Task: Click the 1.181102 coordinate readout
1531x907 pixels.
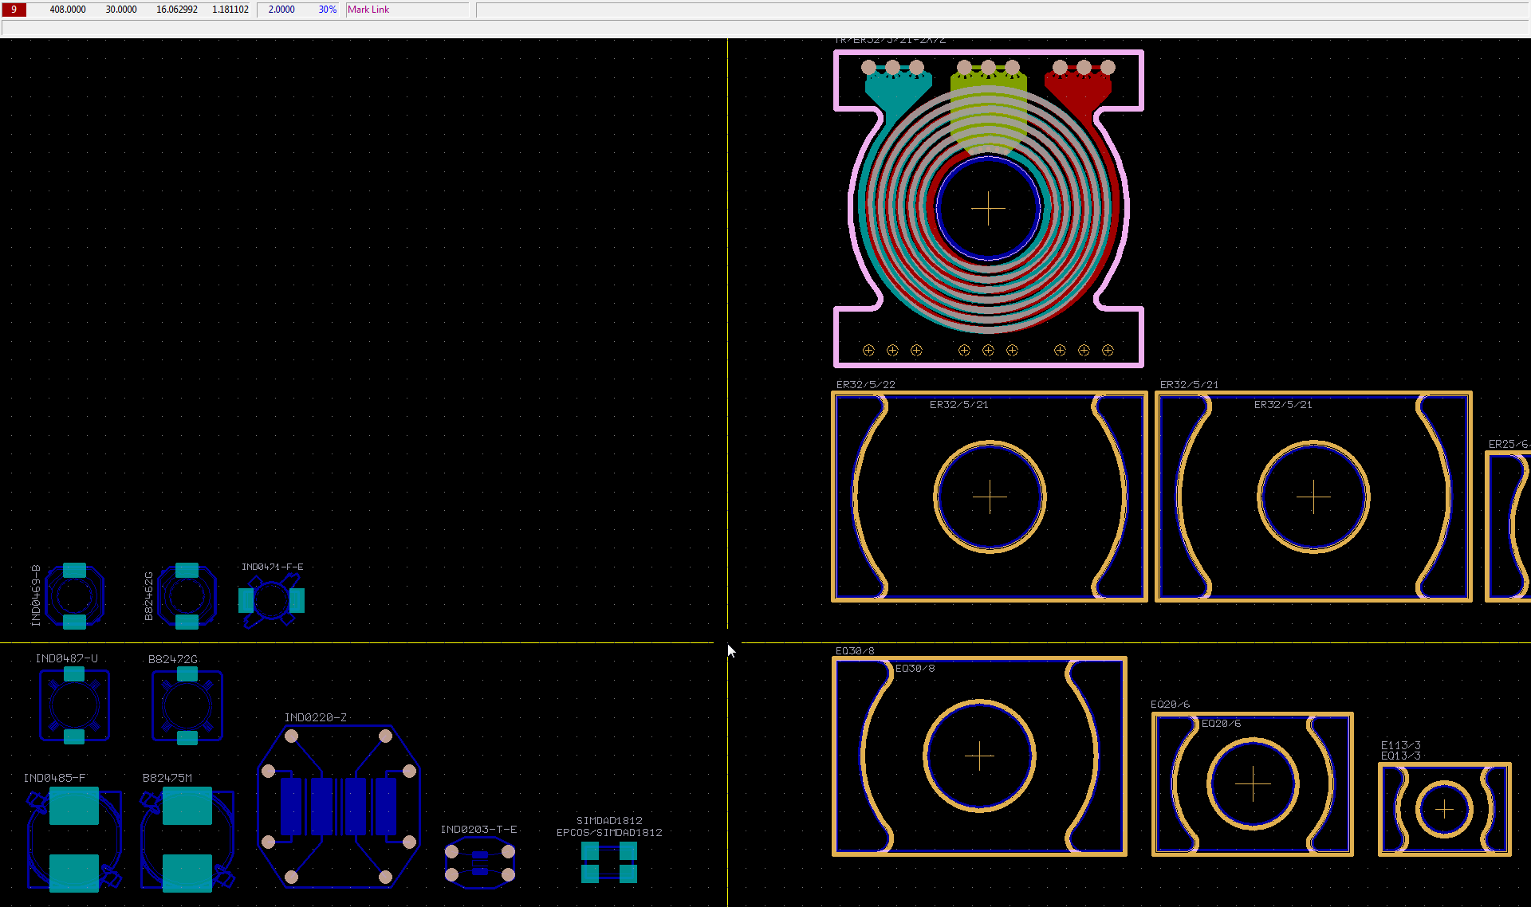Action: [230, 10]
